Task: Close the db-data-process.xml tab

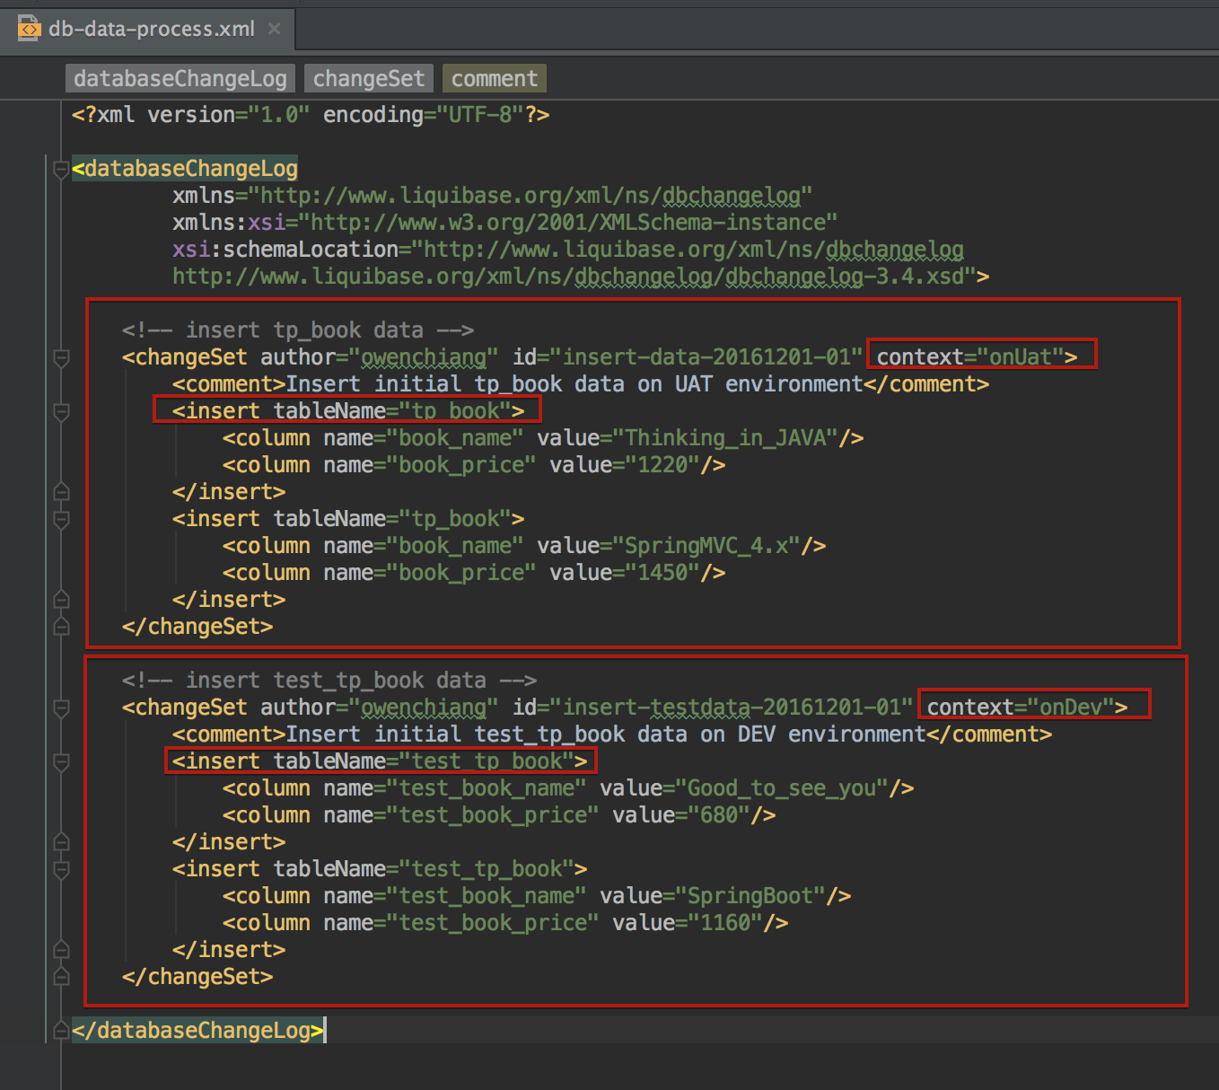Action: click(x=275, y=29)
